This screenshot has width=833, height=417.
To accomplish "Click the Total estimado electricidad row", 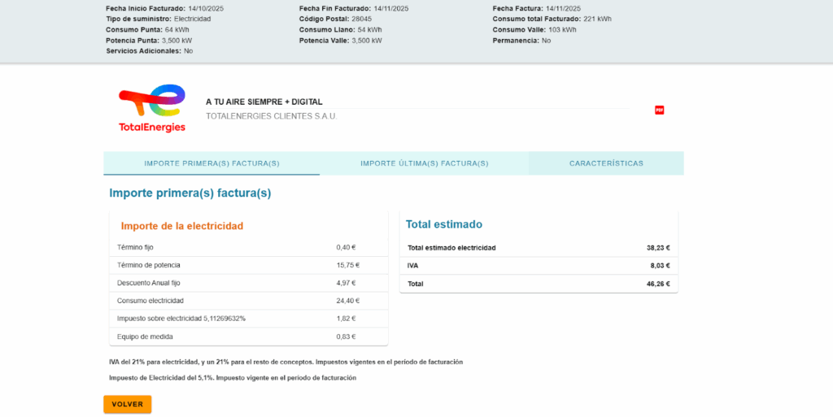I will (538, 248).
